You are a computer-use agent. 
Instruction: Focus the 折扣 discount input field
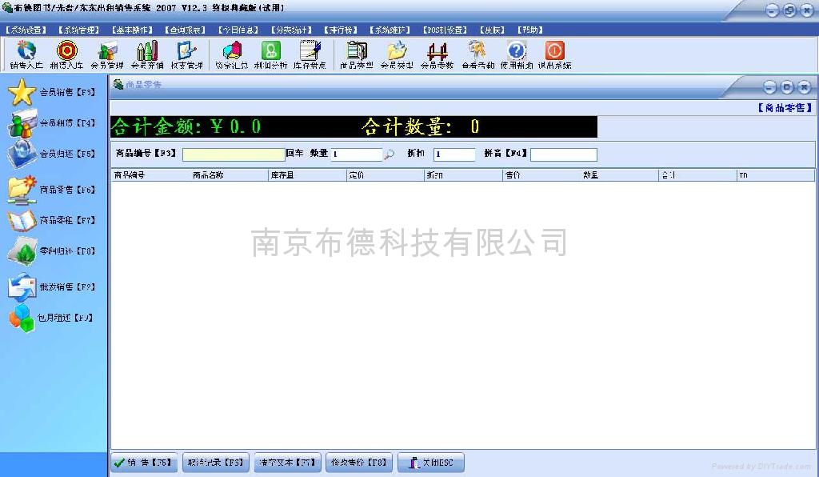tap(454, 154)
